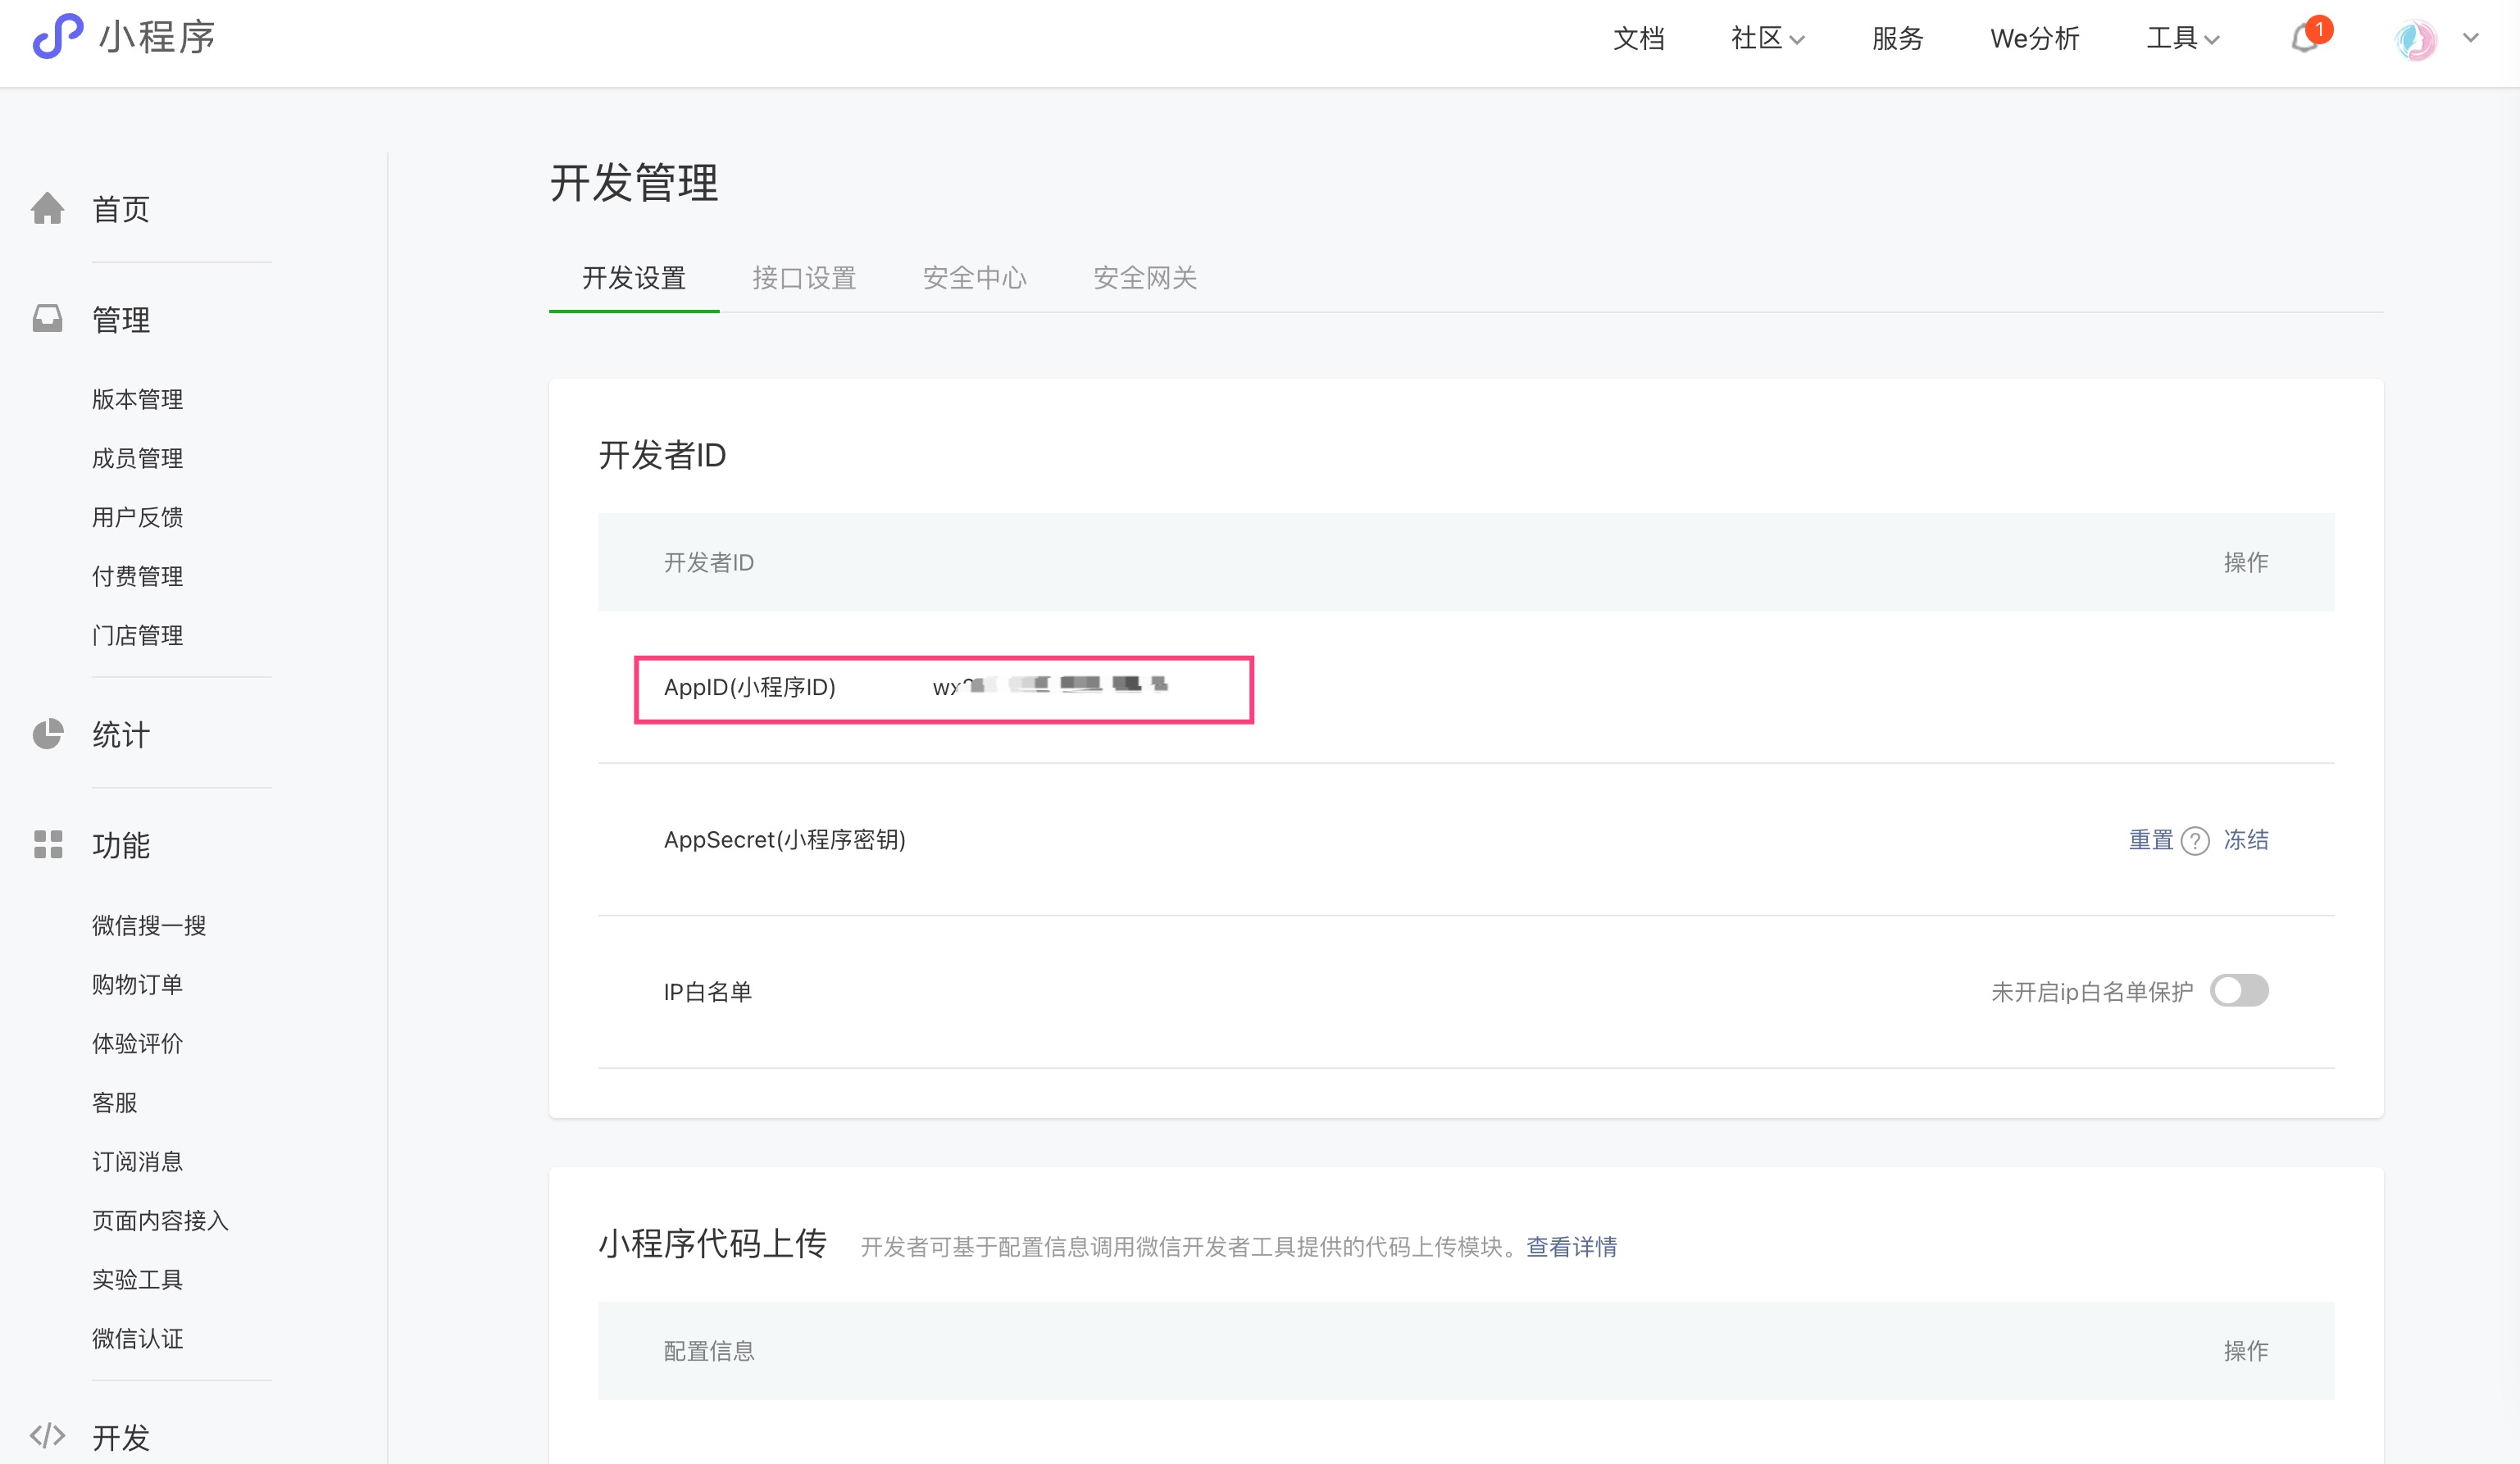Click the pie chart icon beside 统计
The width and height of the screenshot is (2520, 1464).
[47, 734]
